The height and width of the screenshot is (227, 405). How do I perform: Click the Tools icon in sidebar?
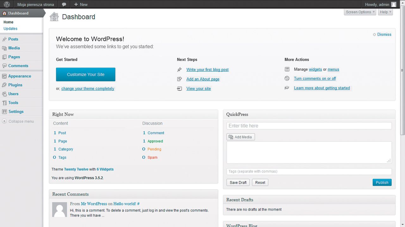4,102
